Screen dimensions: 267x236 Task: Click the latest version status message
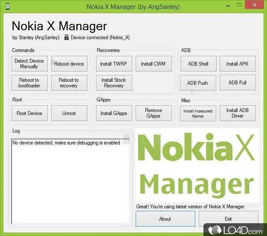click(x=191, y=207)
